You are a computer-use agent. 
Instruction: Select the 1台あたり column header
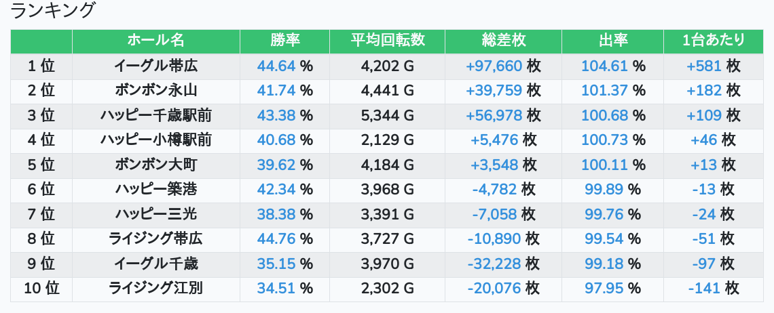click(714, 41)
